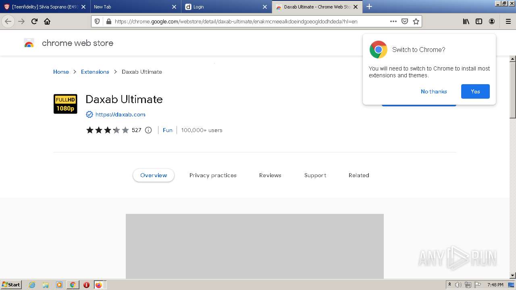Save page to Pocket
Viewport: 516px width, 290px height.
point(405,21)
